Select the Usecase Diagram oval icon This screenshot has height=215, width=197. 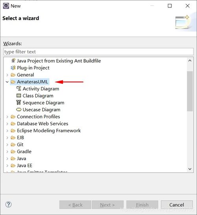[19, 110]
